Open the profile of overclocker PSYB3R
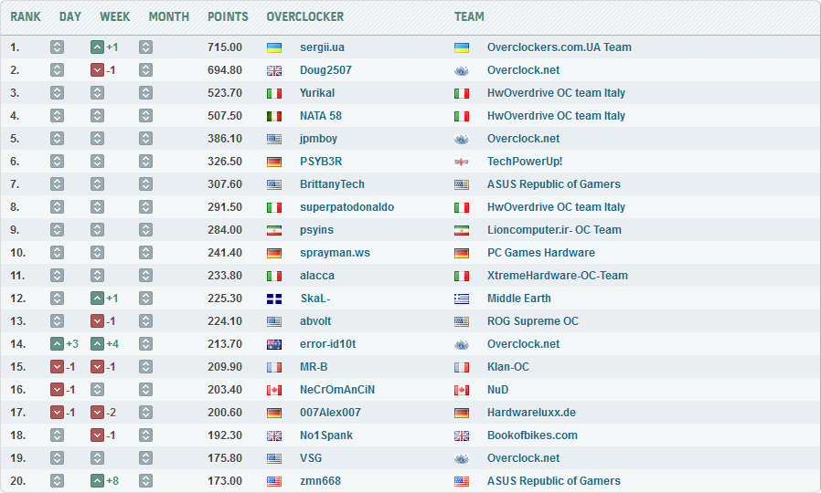 321,162
